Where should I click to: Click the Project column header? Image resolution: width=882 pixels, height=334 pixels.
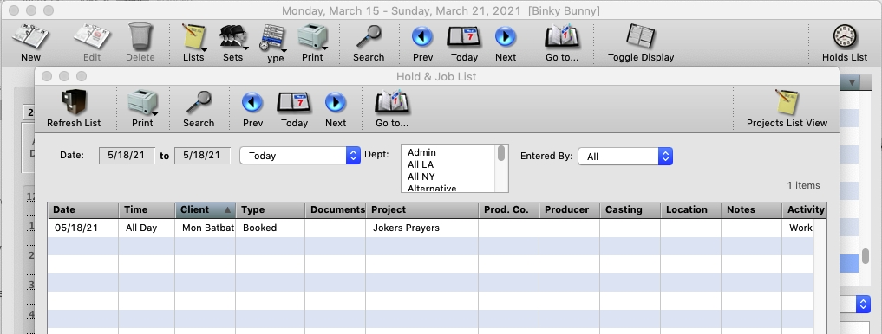click(x=421, y=210)
